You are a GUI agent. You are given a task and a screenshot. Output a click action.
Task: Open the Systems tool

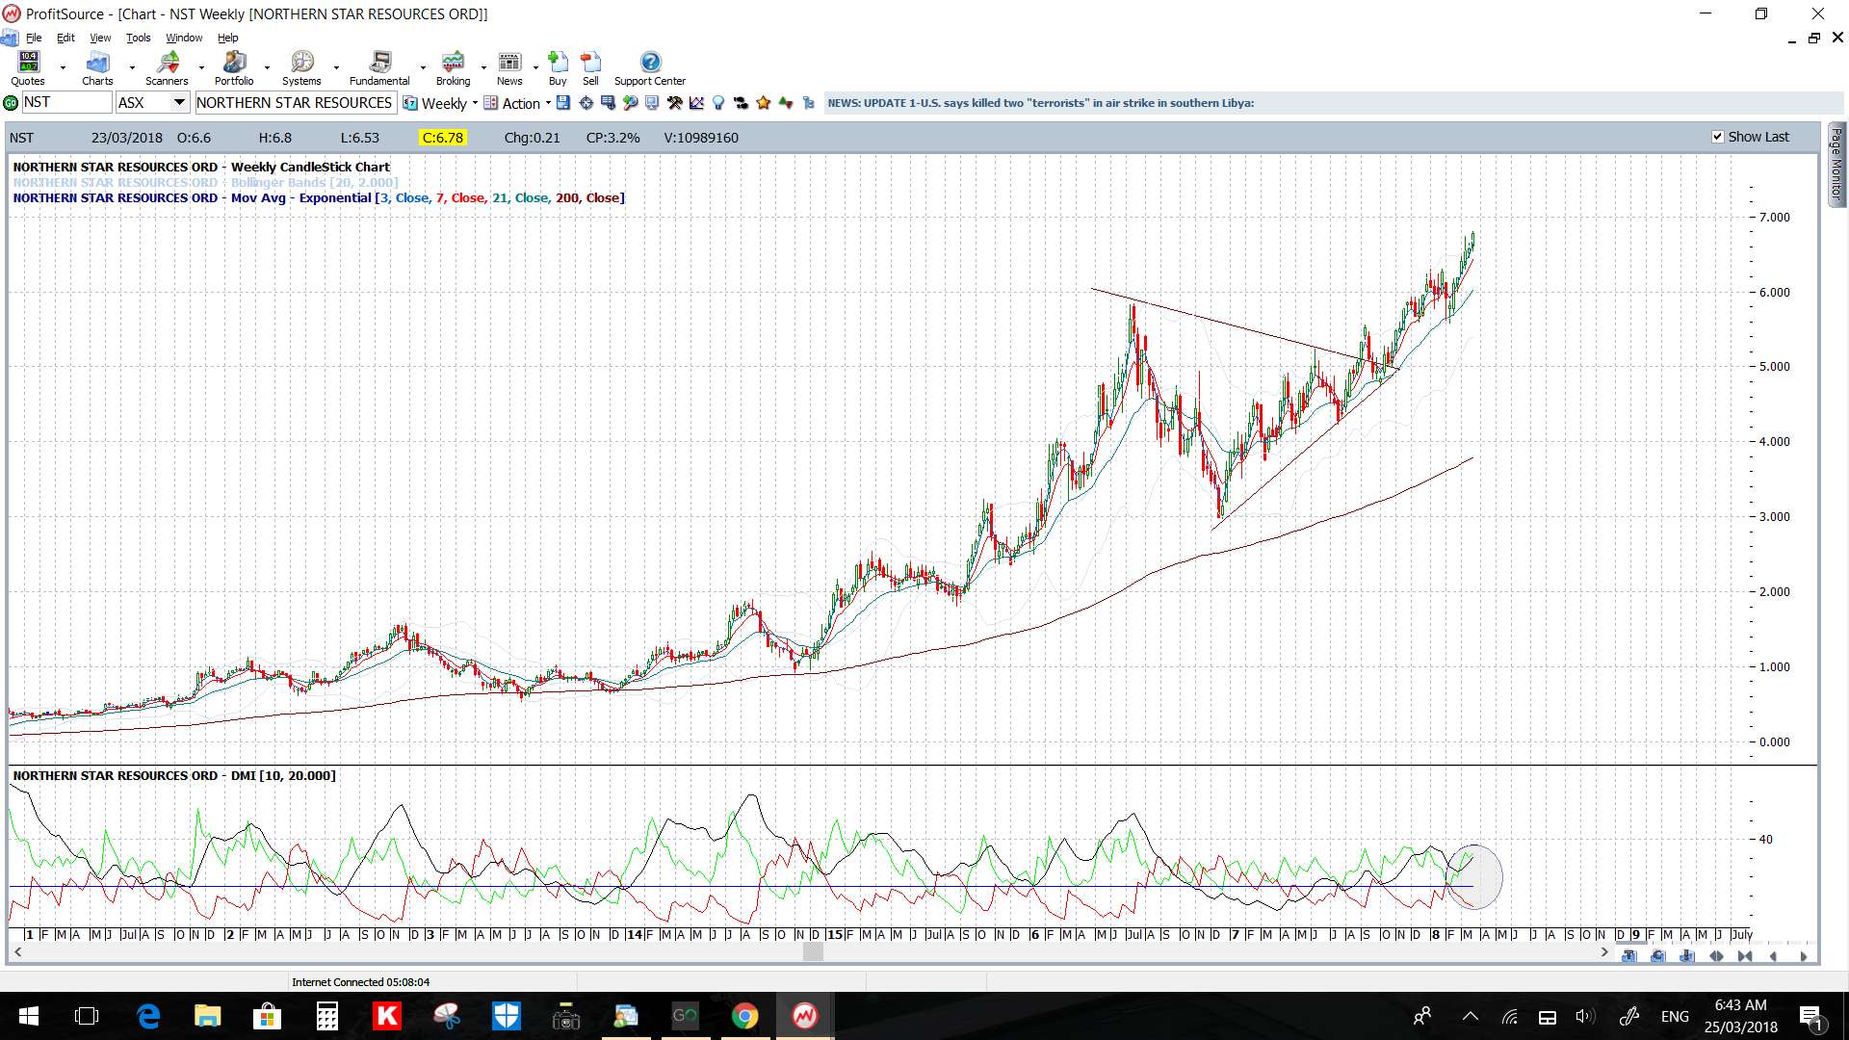click(x=301, y=68)
